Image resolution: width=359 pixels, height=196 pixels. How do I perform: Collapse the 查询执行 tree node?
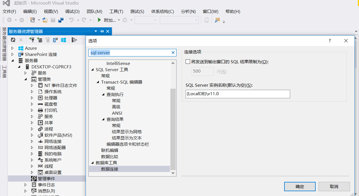pyautogui.click(x=103, y=95)
